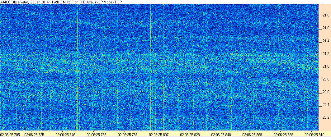Click time label 02:06:25.828
This screenshot has height=137, width=331.
pos(190,135)
